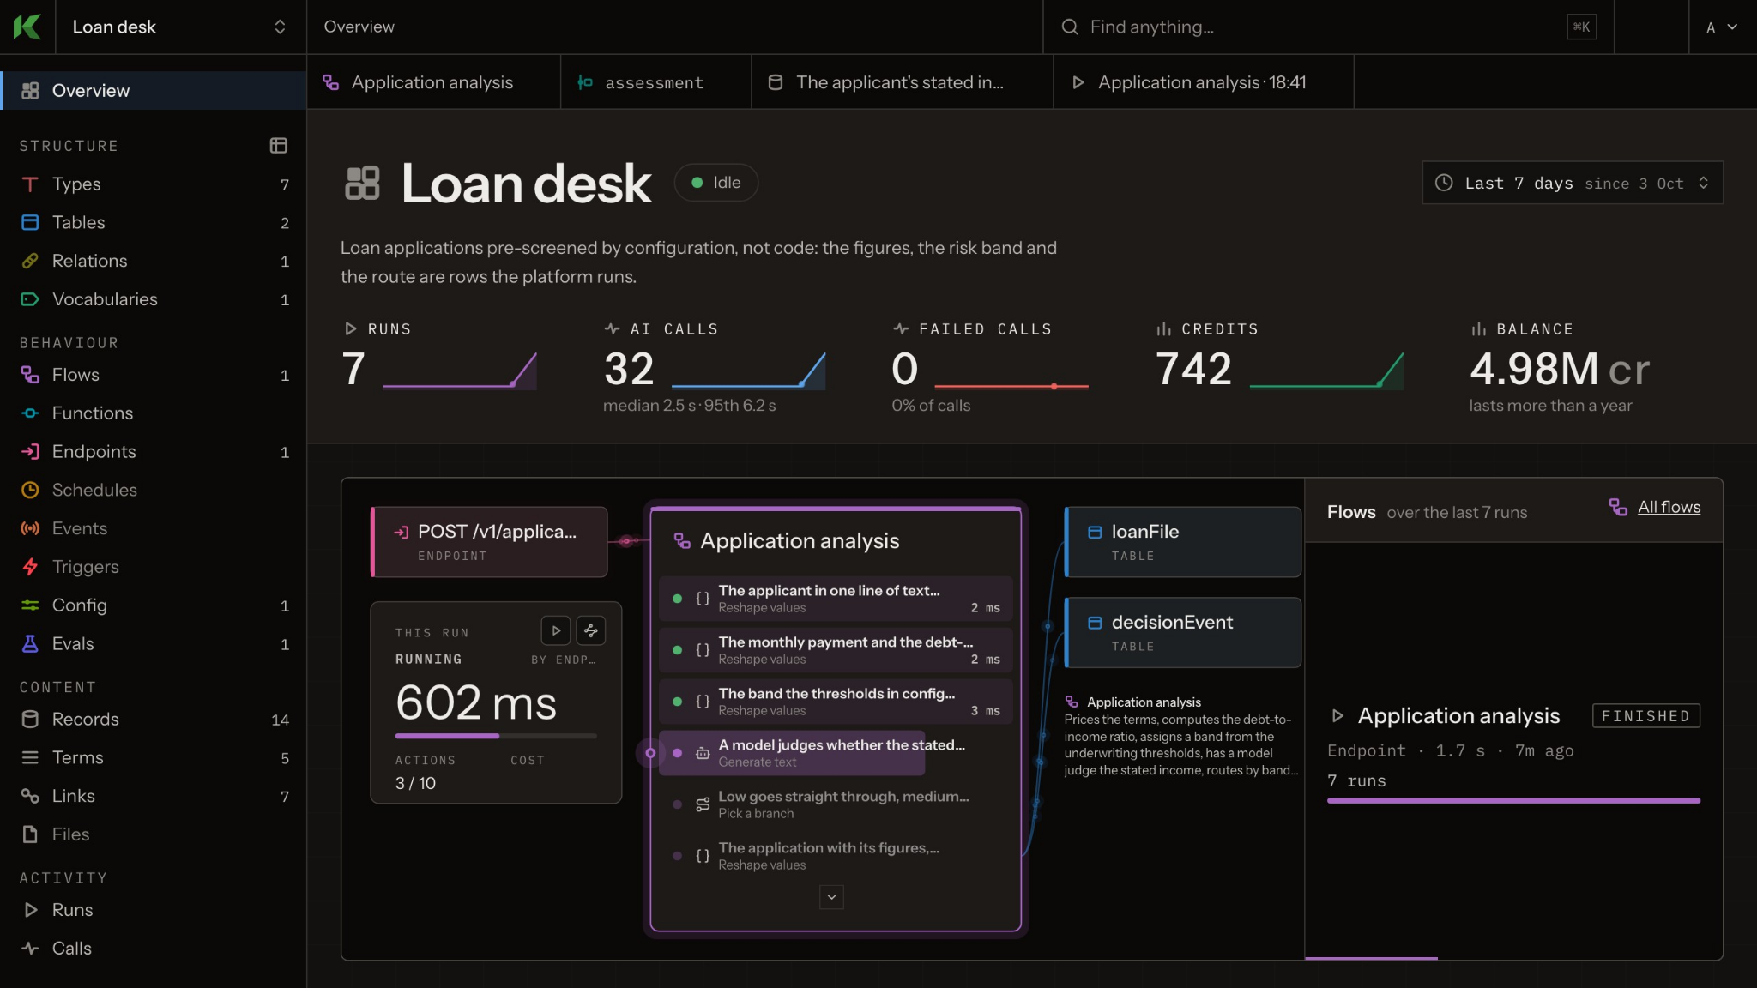This screenshot has width=1757, height=988.
Task: Focus the Find anything search field
Action: [x=1328, y=27]
